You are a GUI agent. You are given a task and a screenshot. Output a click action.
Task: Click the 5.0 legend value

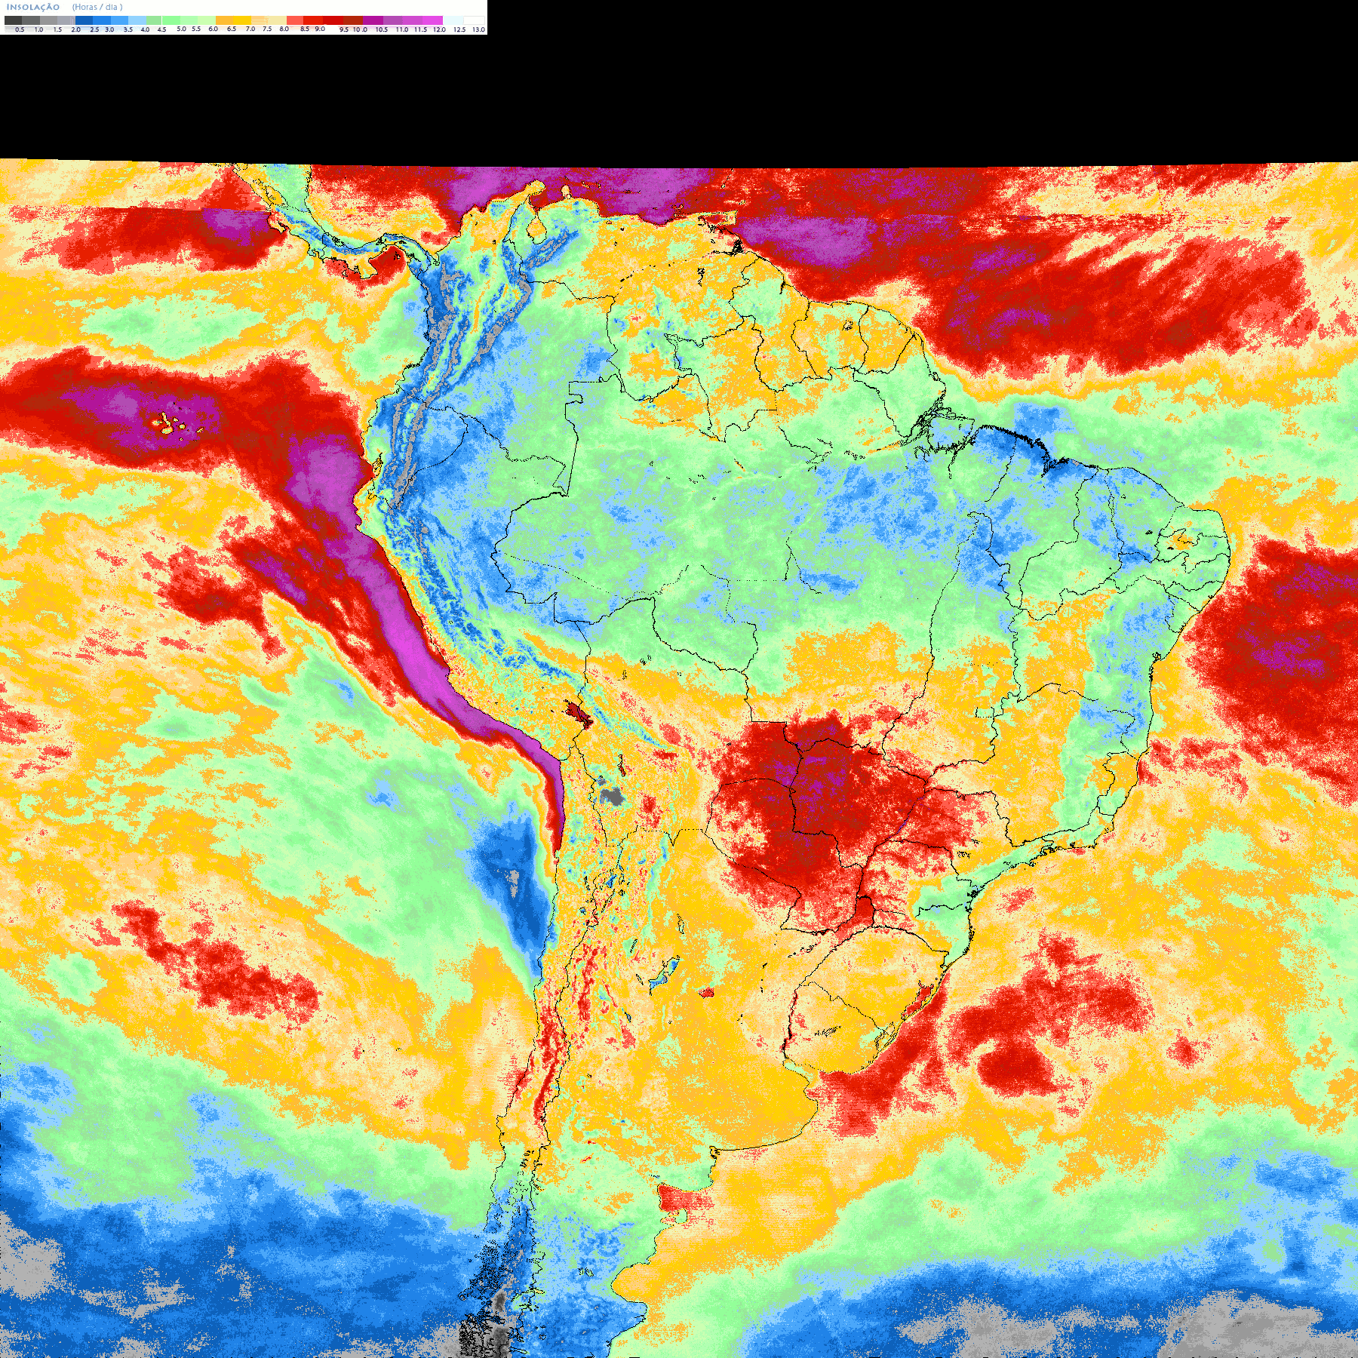coord(181,29)
